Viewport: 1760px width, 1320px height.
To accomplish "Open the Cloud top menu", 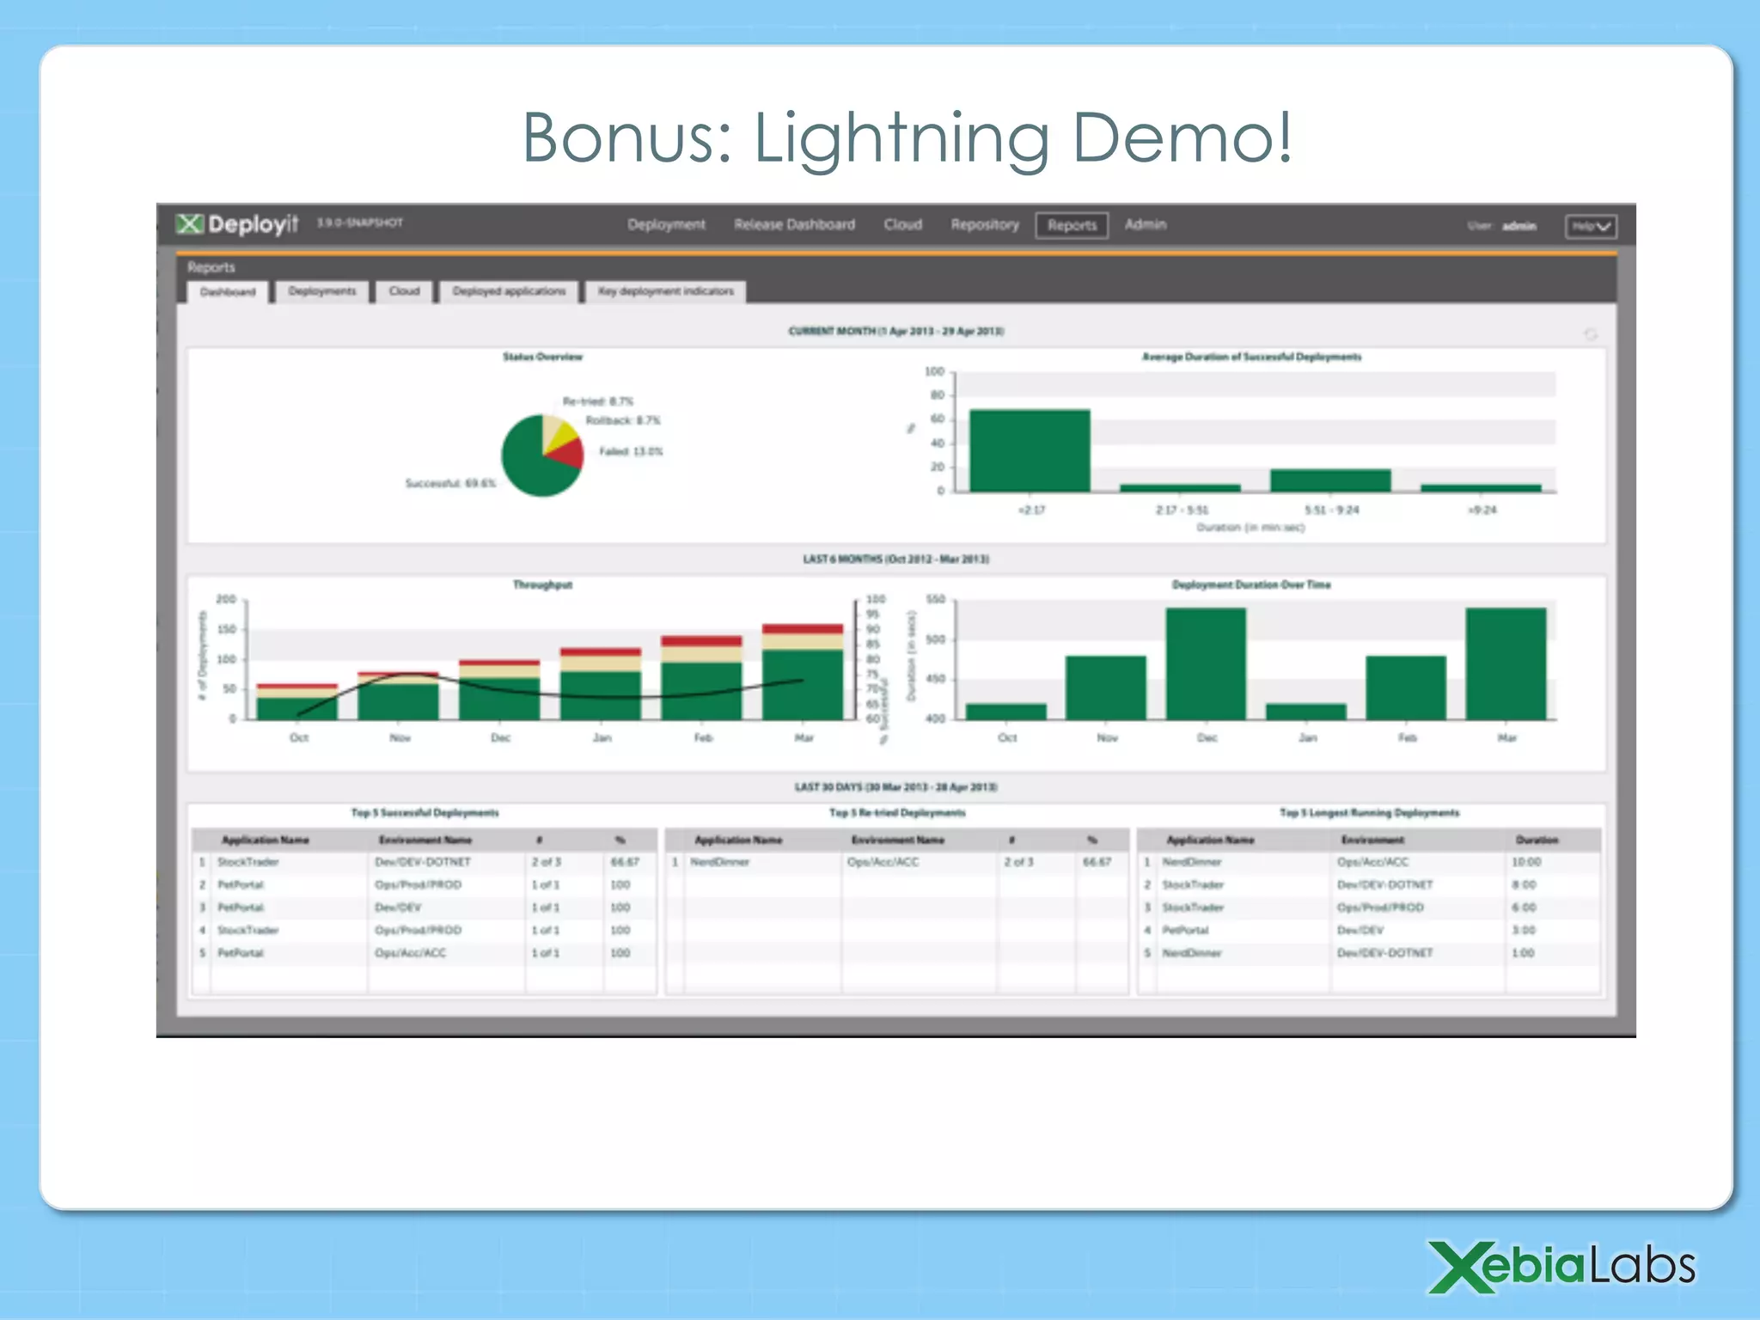I will 902,224.
